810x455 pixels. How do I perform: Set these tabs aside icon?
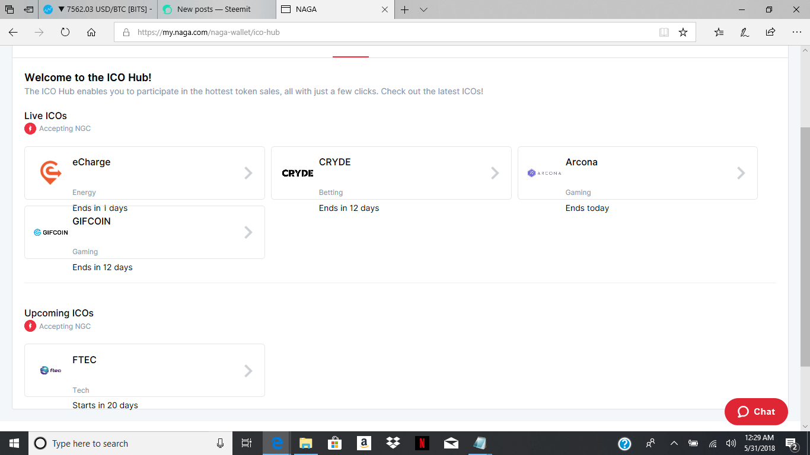pos(28,9)
